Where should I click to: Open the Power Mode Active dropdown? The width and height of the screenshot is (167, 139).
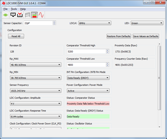[88, 91]
